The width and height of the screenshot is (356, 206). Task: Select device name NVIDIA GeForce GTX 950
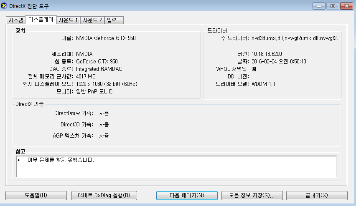point(106,38)
